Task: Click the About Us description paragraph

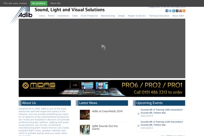Action: 44,122
